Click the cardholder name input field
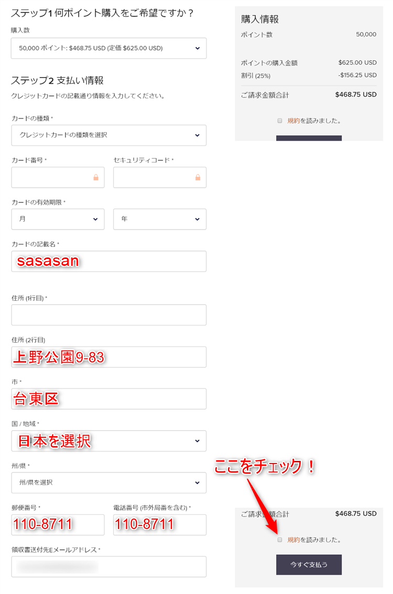This screenshot has width=393, height=594. coord(108,261)
